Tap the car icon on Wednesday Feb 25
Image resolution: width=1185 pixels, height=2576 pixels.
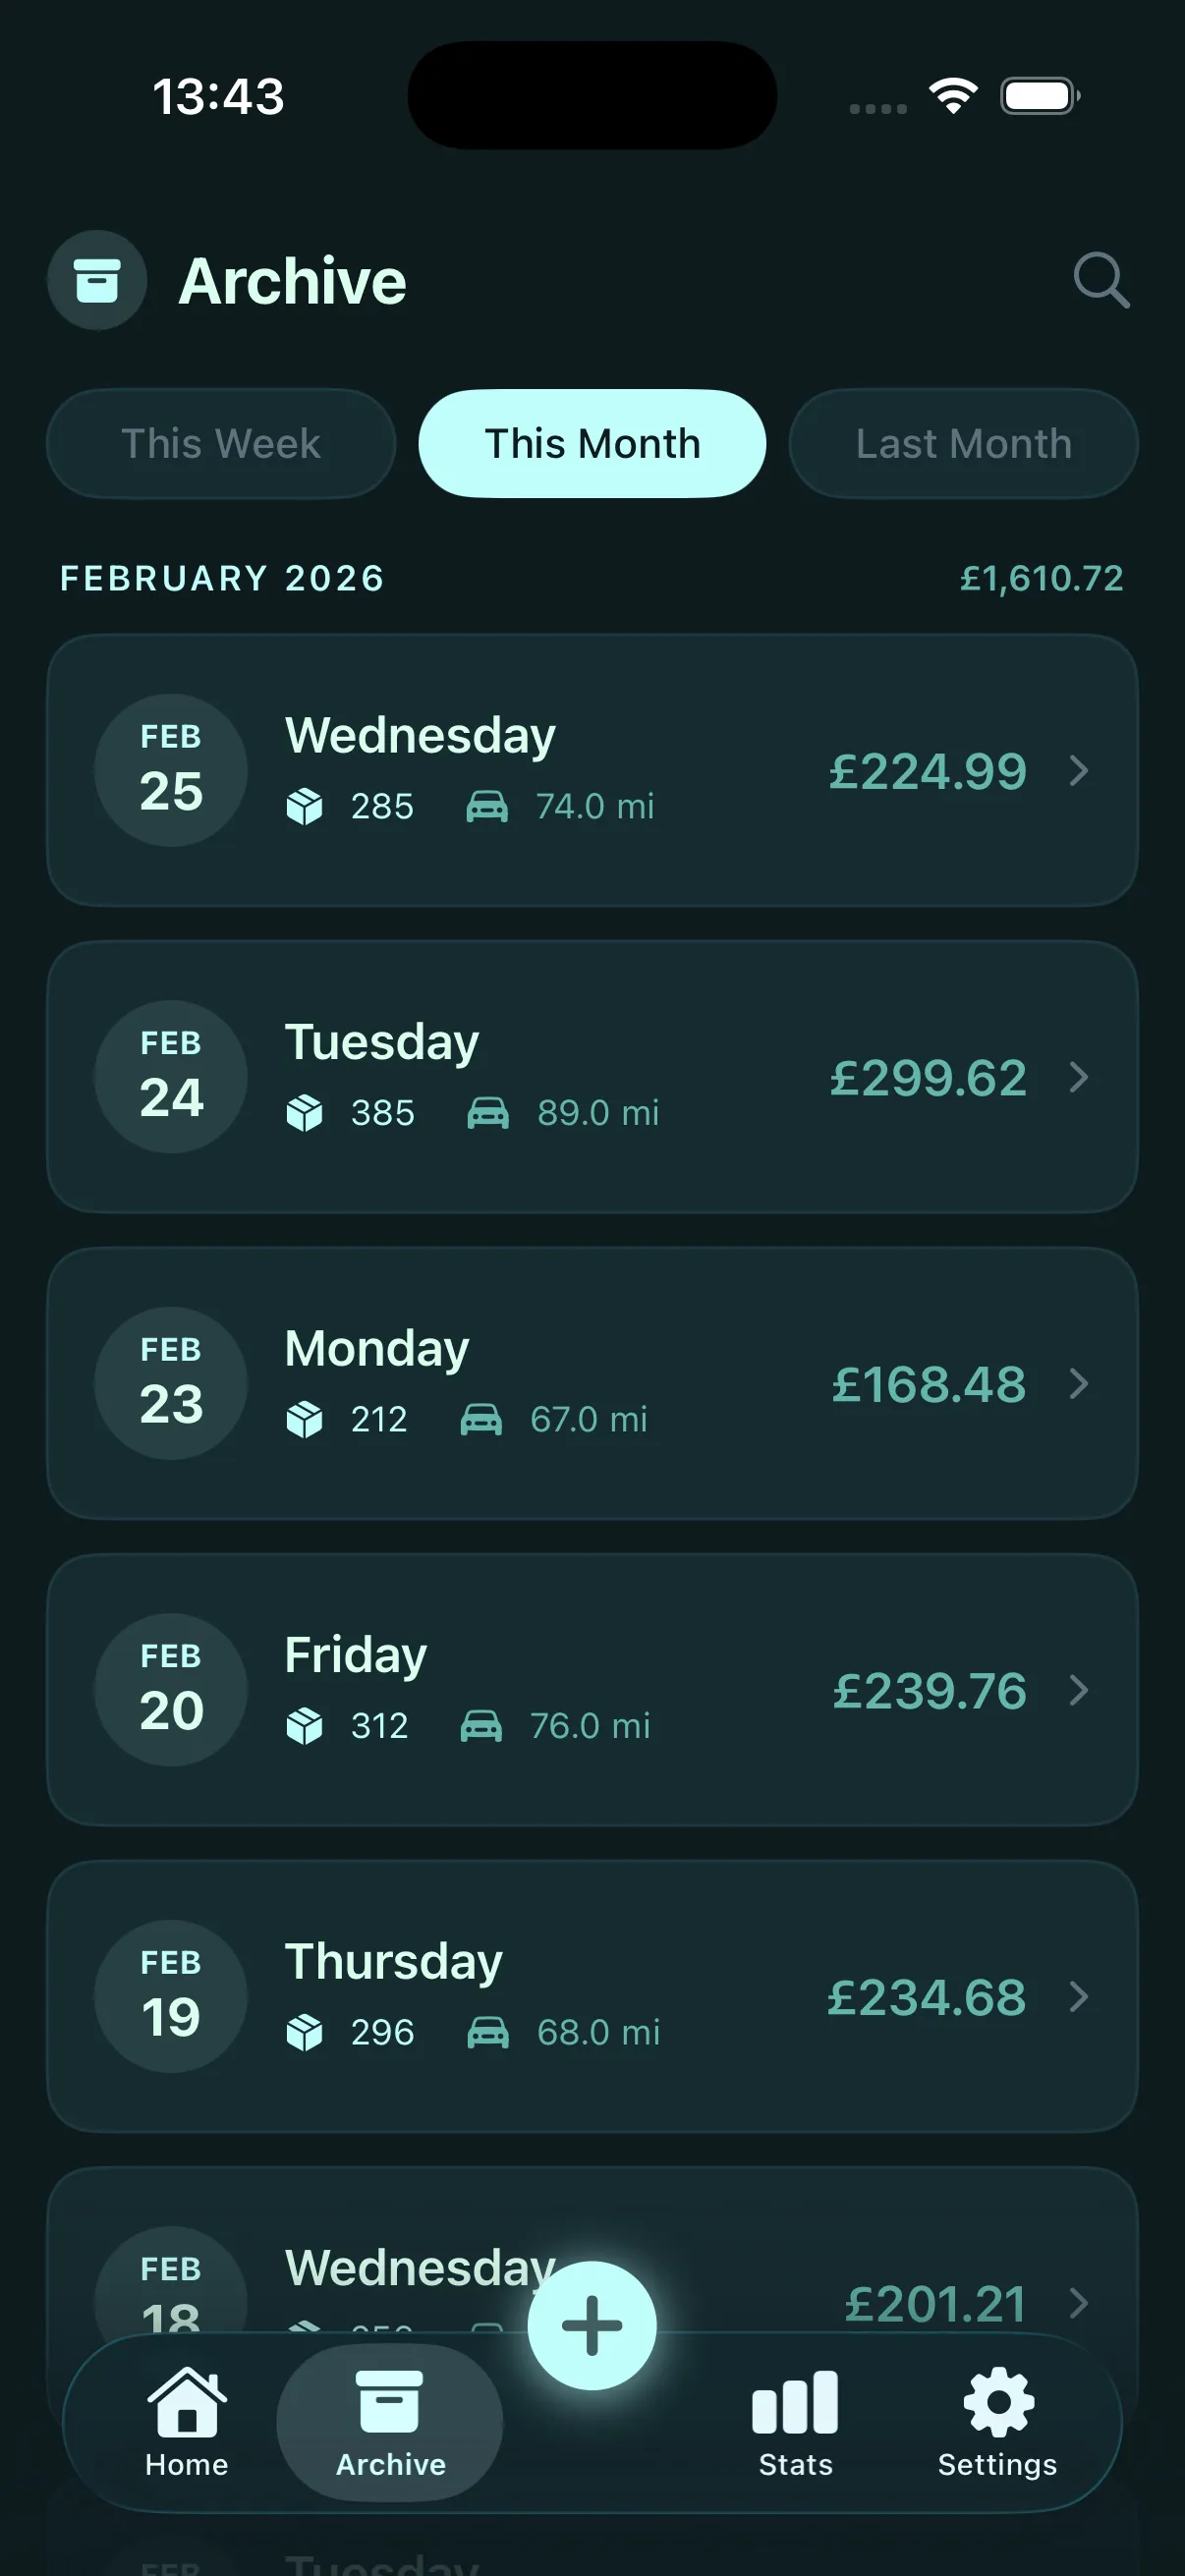(487, 806)
